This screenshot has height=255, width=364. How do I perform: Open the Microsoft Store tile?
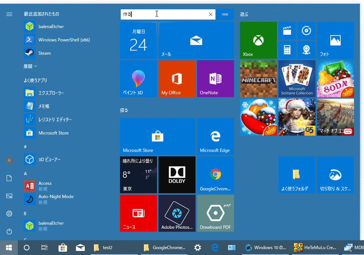pos(158,136)
